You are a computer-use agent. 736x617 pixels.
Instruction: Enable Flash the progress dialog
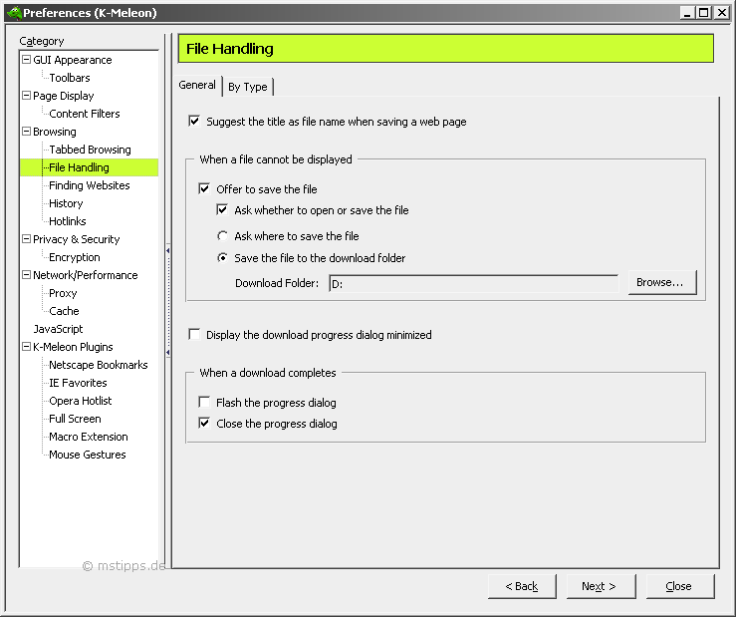204,402
